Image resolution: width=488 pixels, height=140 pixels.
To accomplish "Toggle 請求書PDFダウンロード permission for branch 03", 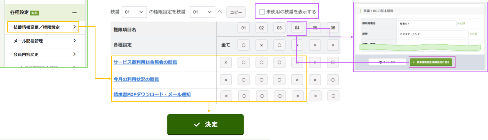I will 280,96.
